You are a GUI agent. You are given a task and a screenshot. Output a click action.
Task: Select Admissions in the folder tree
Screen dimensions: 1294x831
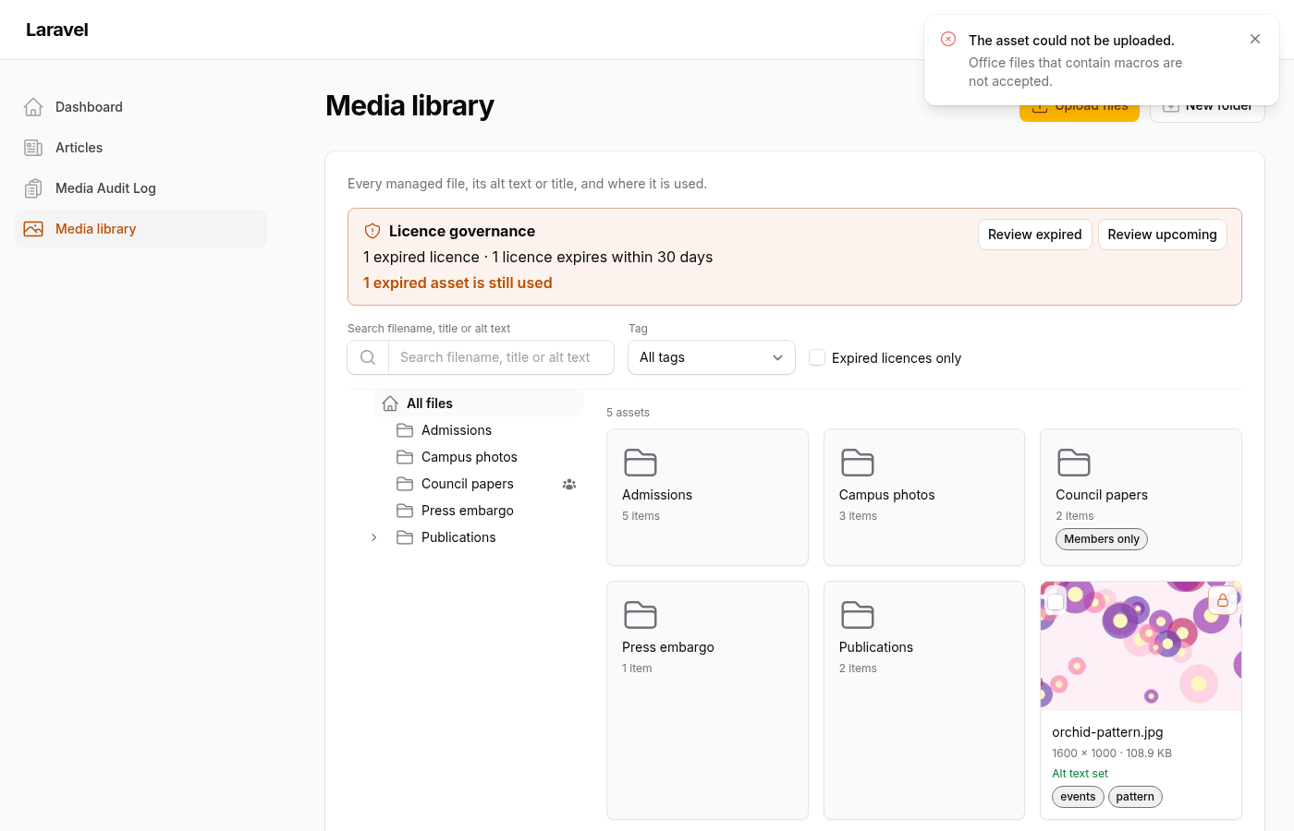457,430
